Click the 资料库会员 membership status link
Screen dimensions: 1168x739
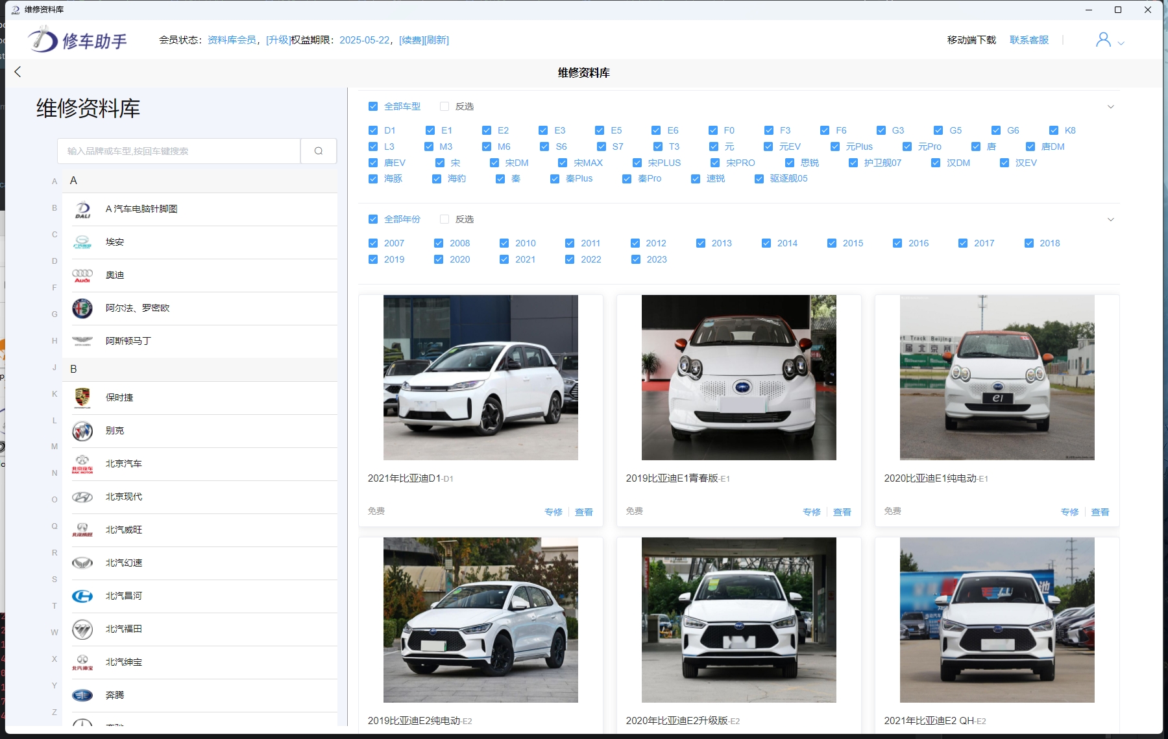[232, 40]
